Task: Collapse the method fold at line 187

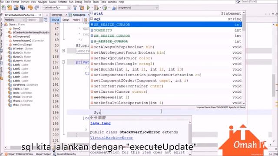Action: pyautogui.click(x=63, y=62)
